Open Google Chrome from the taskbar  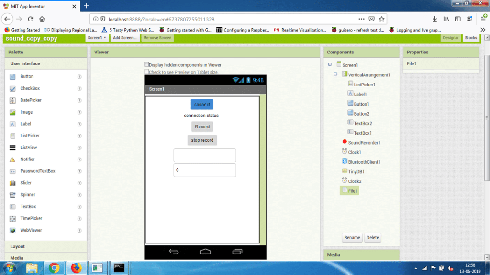click(54, 268)
